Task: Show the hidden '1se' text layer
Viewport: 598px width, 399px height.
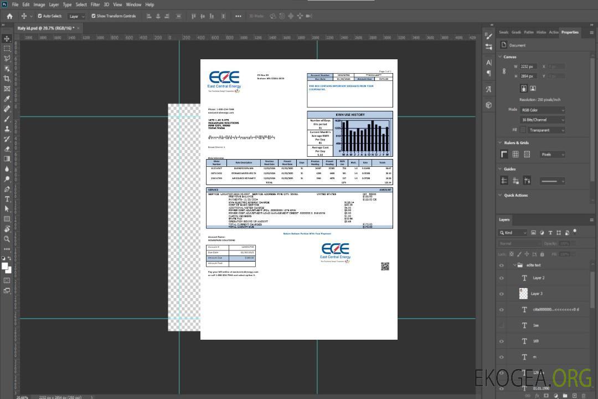Action: [502, 326]
